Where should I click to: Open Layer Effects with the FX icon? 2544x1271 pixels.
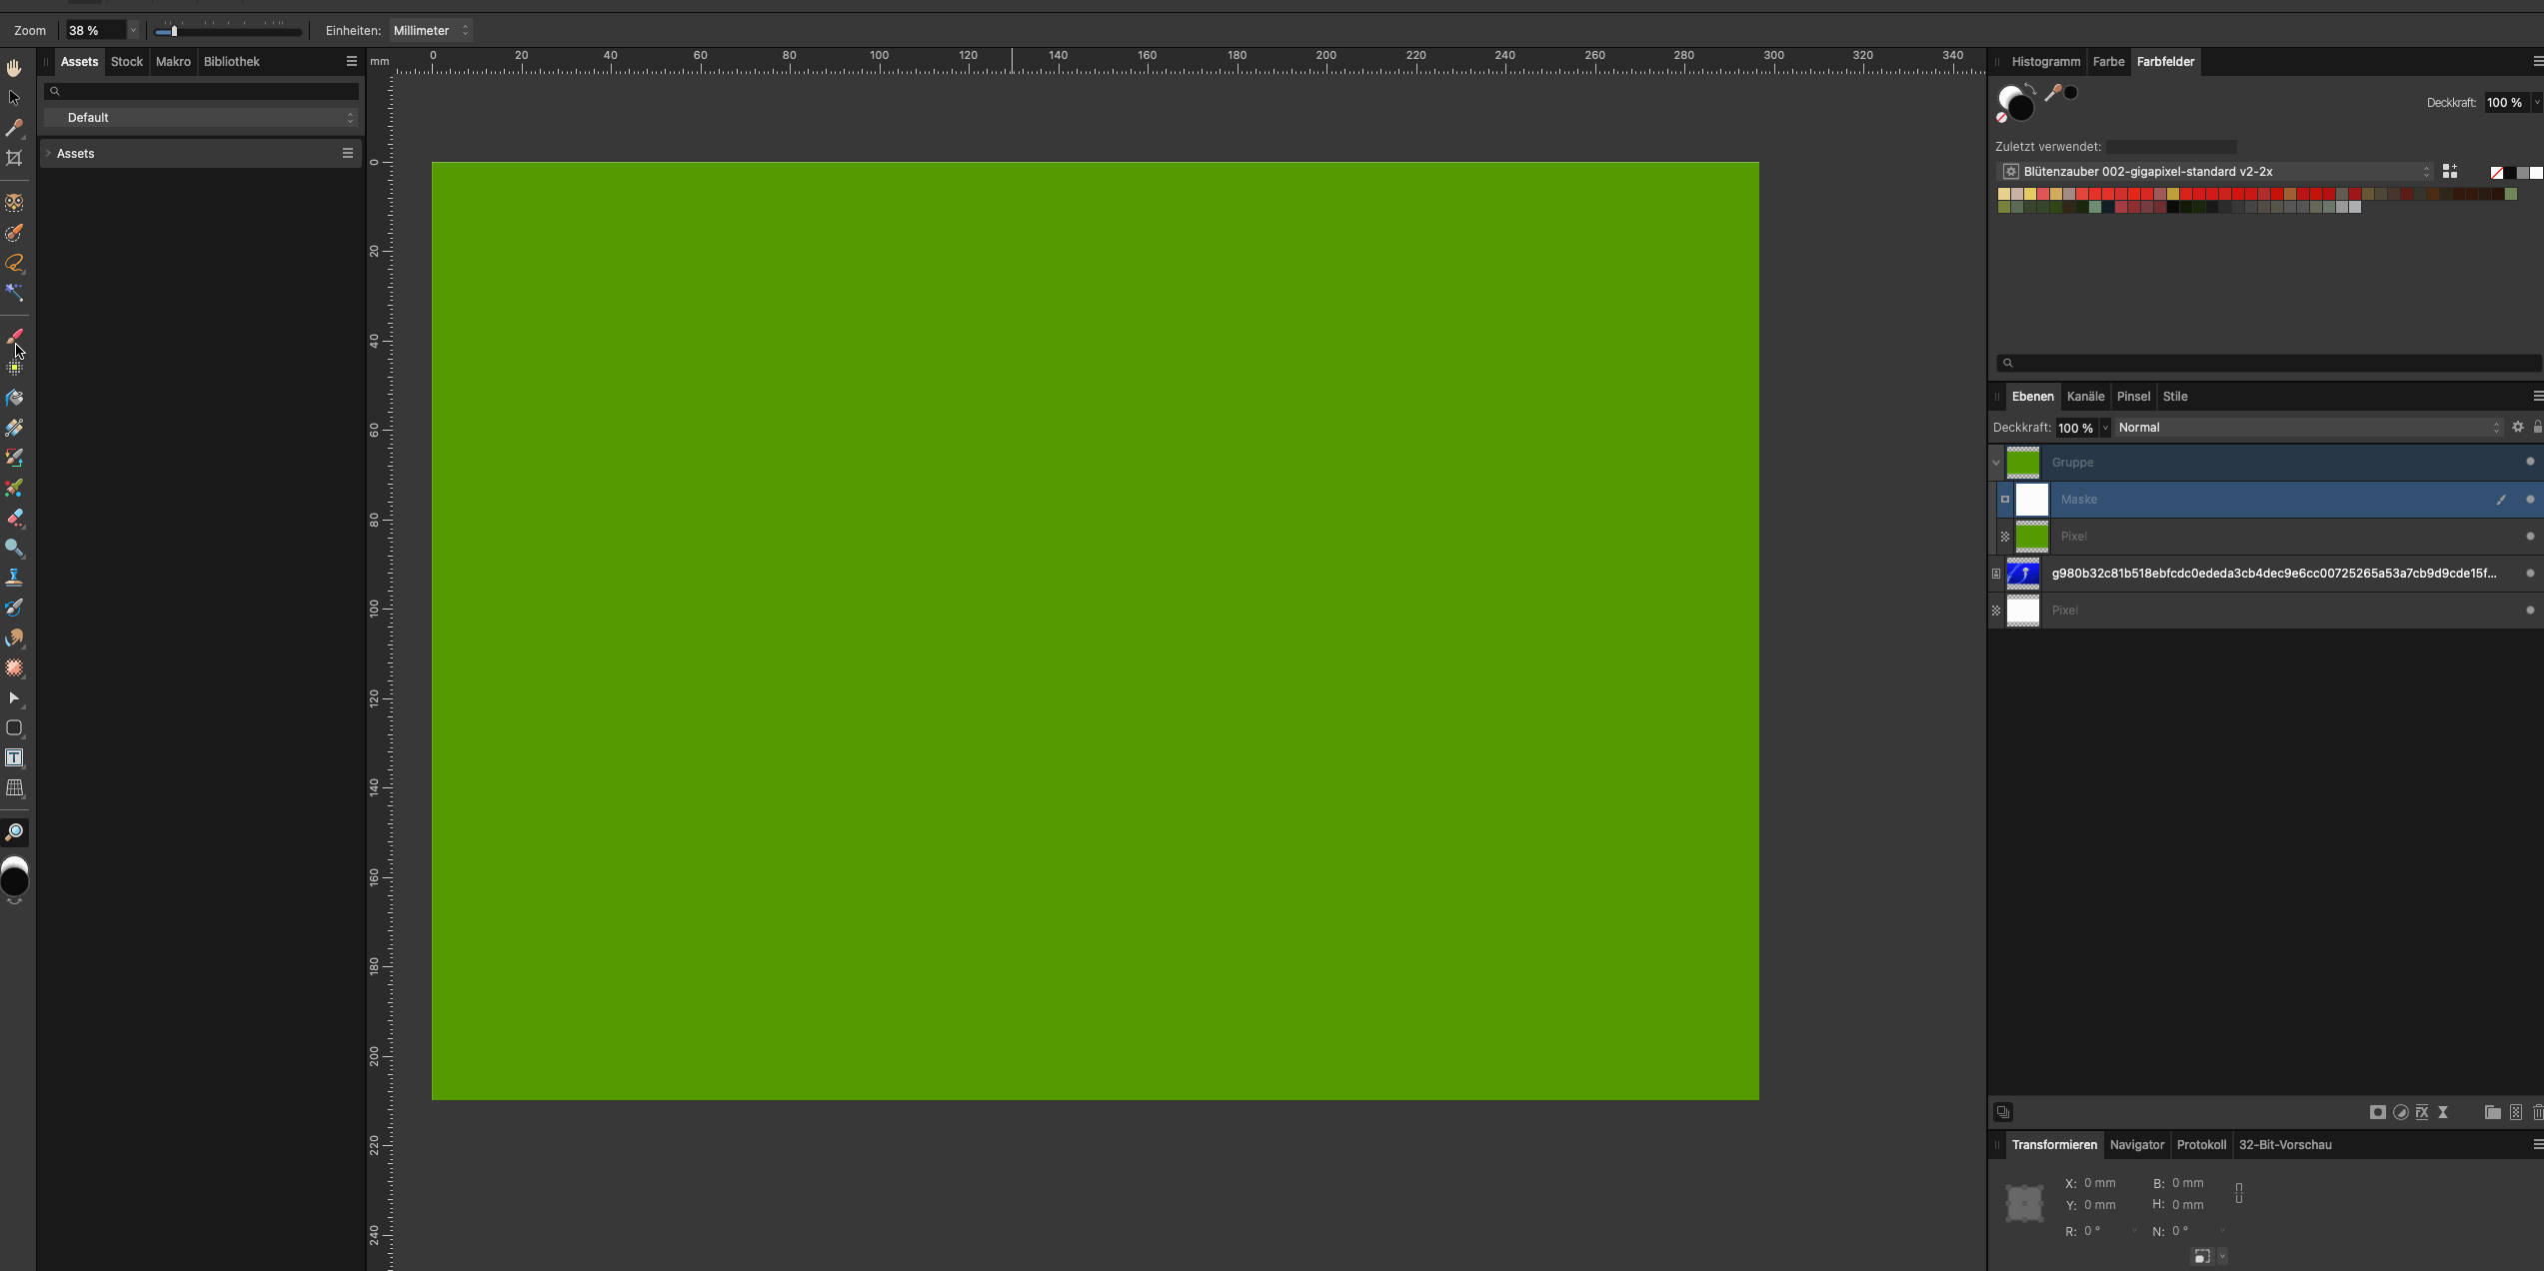click(2422, 1112)
